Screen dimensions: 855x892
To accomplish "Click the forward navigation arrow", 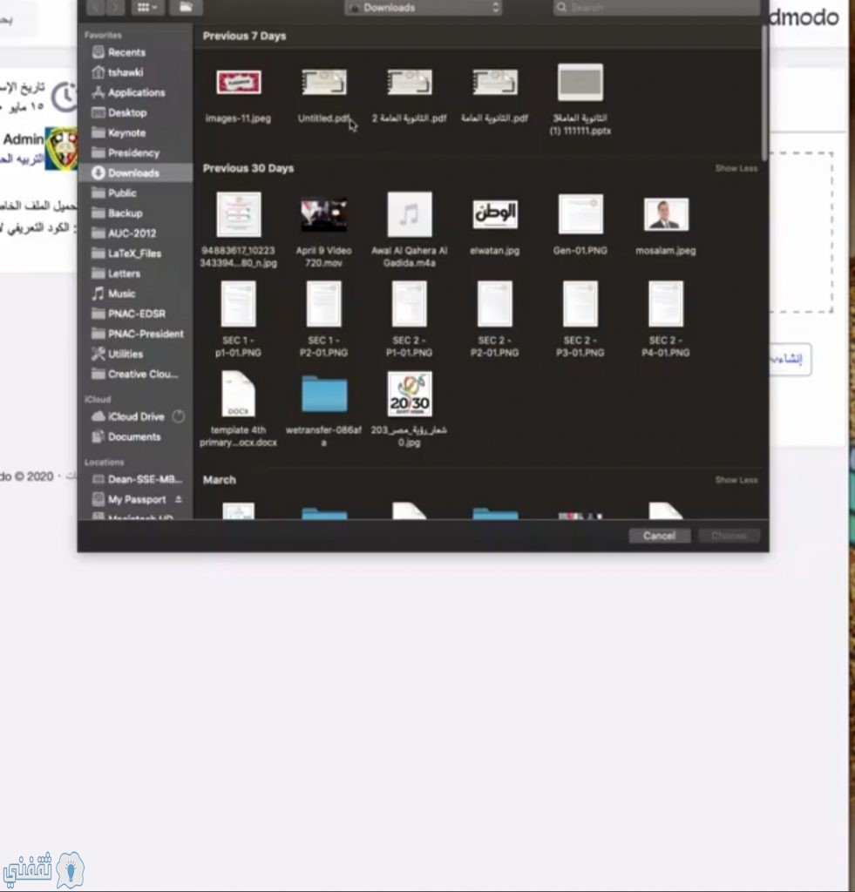I will point(116,7).
